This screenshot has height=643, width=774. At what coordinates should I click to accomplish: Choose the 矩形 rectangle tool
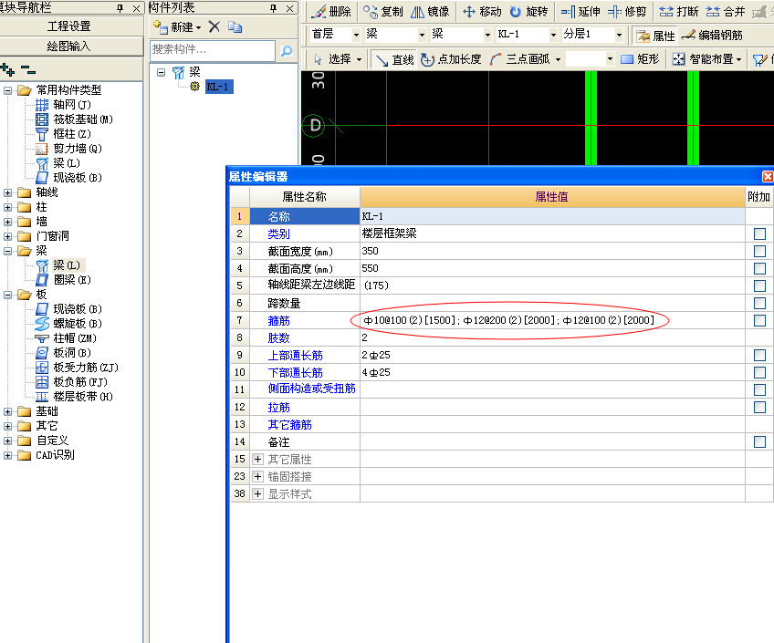coord(640,59)
